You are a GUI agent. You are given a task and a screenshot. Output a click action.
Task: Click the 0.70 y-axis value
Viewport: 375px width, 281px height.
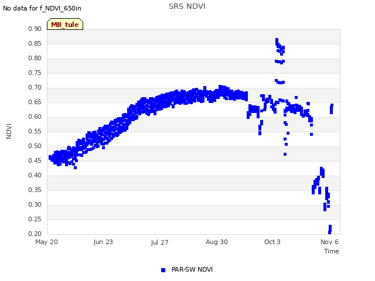35,87
